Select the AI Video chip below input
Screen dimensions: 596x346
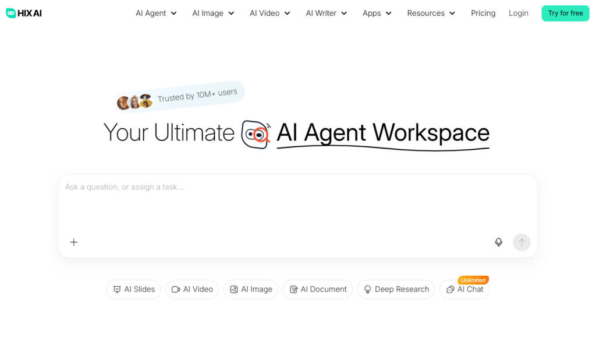pyautogui.click(x=192, y=290)
